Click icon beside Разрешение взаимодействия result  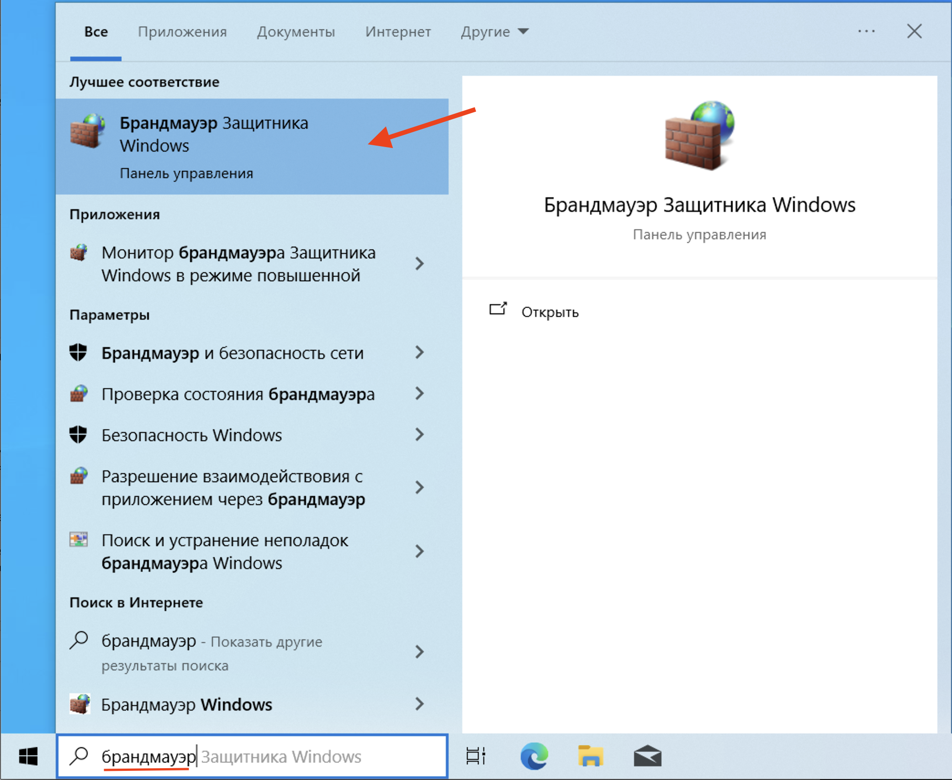pos(79,476)
